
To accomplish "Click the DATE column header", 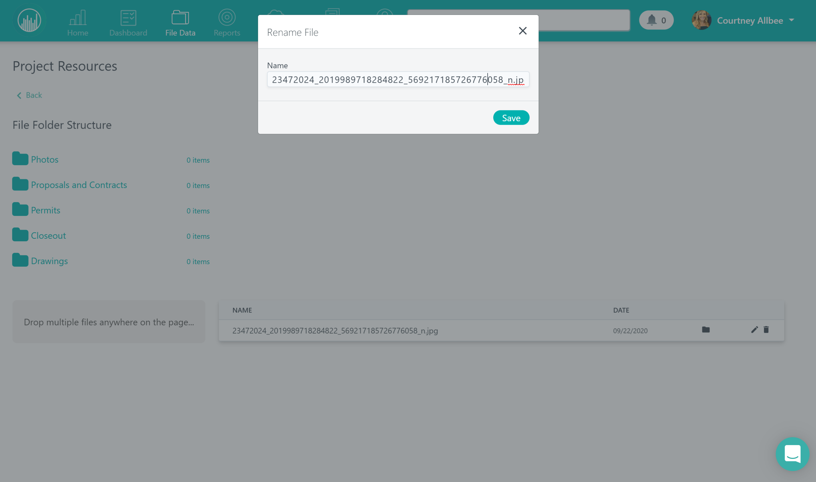I will [621, 310].
